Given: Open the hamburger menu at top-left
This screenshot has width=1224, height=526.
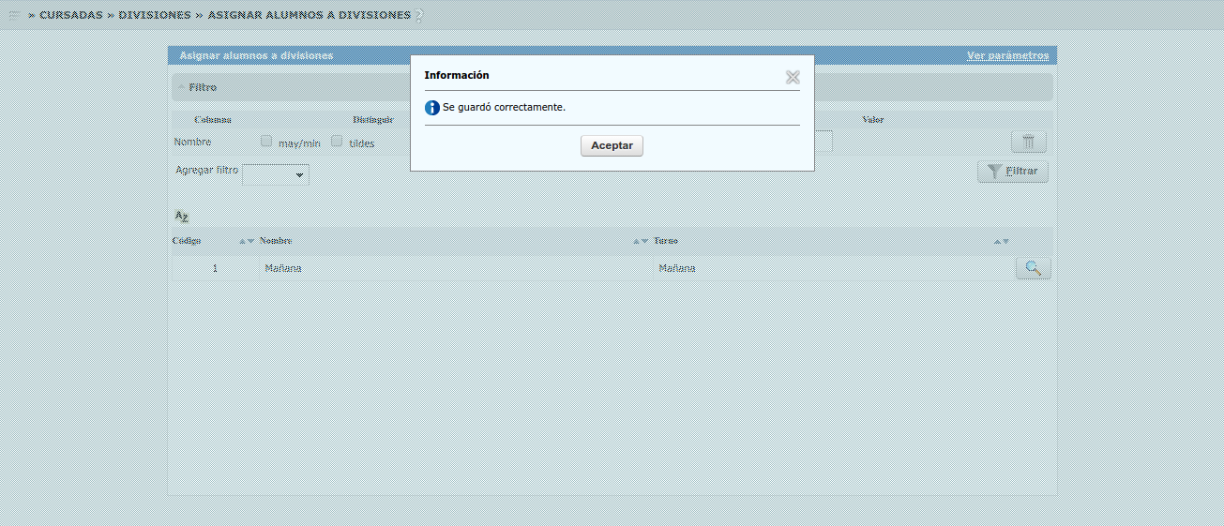Looking at the screenshot, I should 15,15.
